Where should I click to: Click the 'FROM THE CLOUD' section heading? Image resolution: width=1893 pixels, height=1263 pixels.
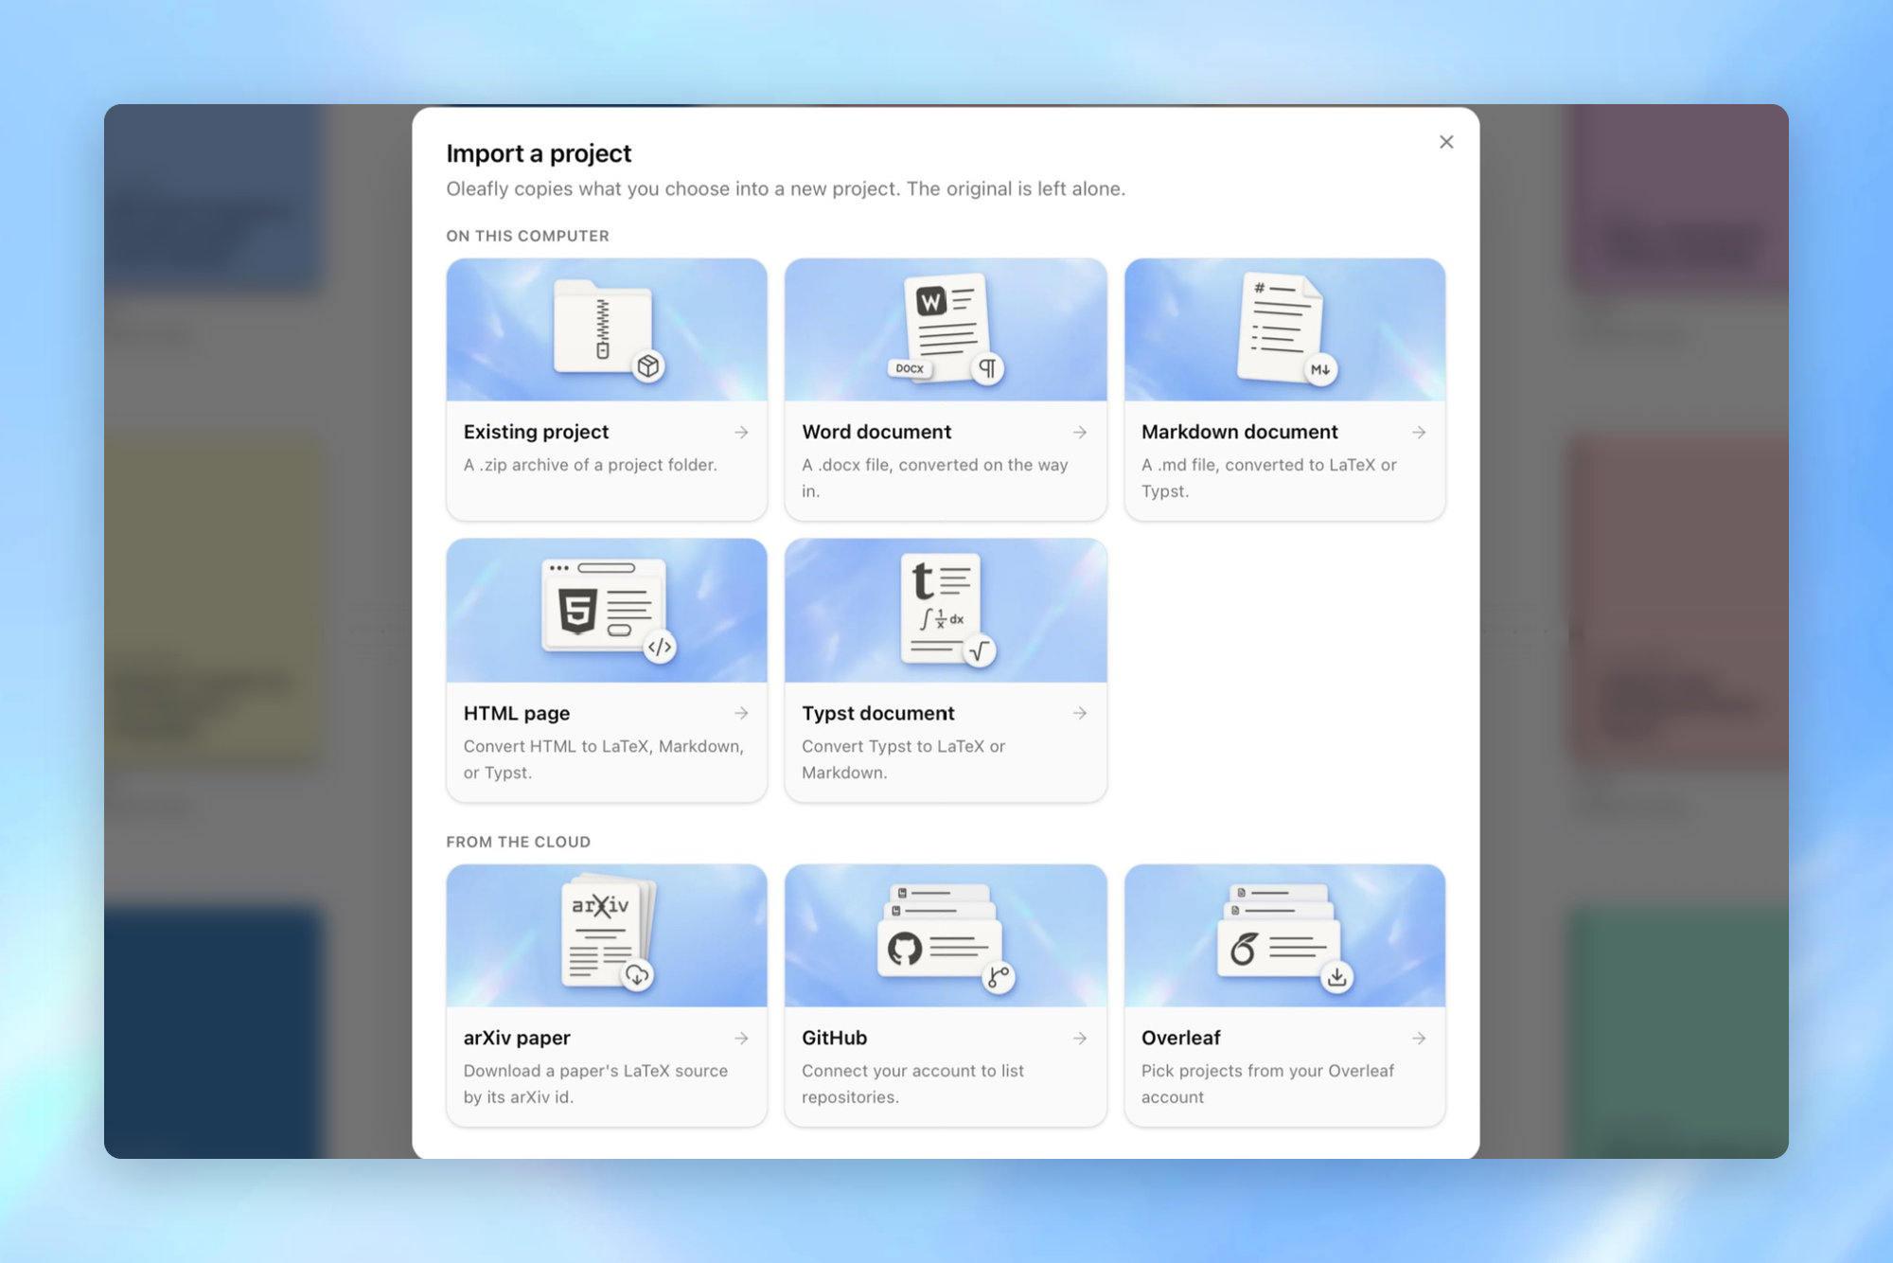pyautogui.click(x=518, y=842)
